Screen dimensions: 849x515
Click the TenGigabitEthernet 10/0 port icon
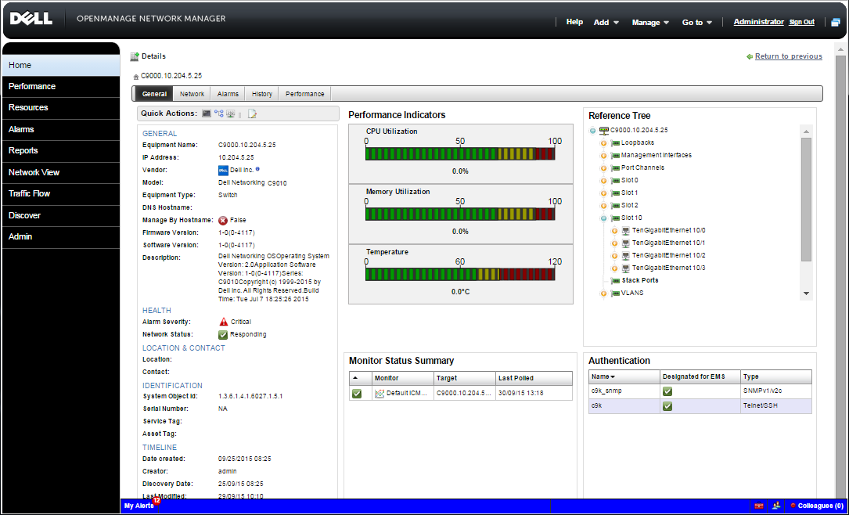point(626,231)
